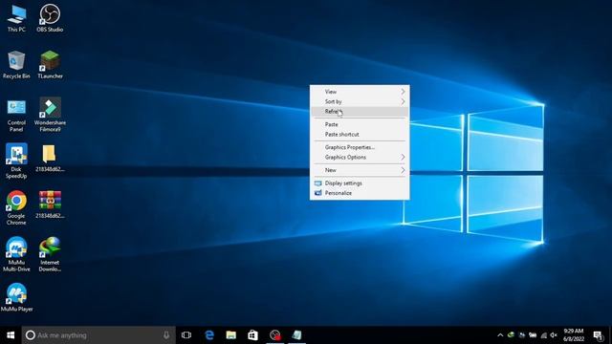Click the microphone icon in search box

(x=166, y=335)
